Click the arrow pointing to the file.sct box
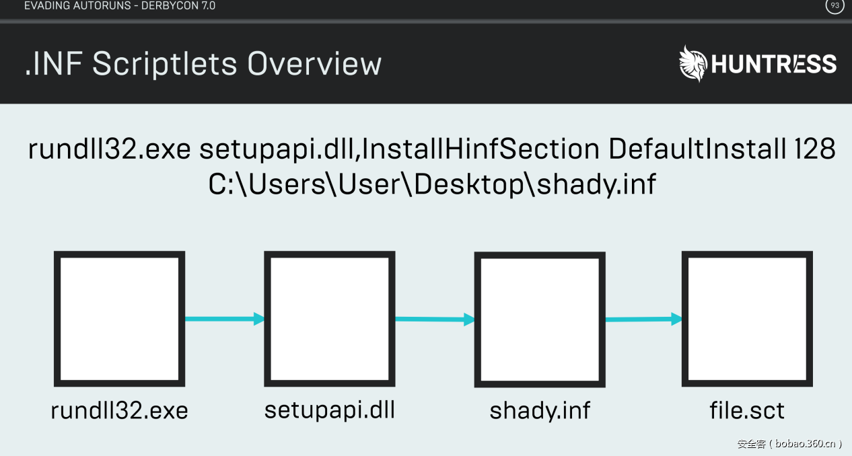The image size is (852, 456). (x=643, y=319)
